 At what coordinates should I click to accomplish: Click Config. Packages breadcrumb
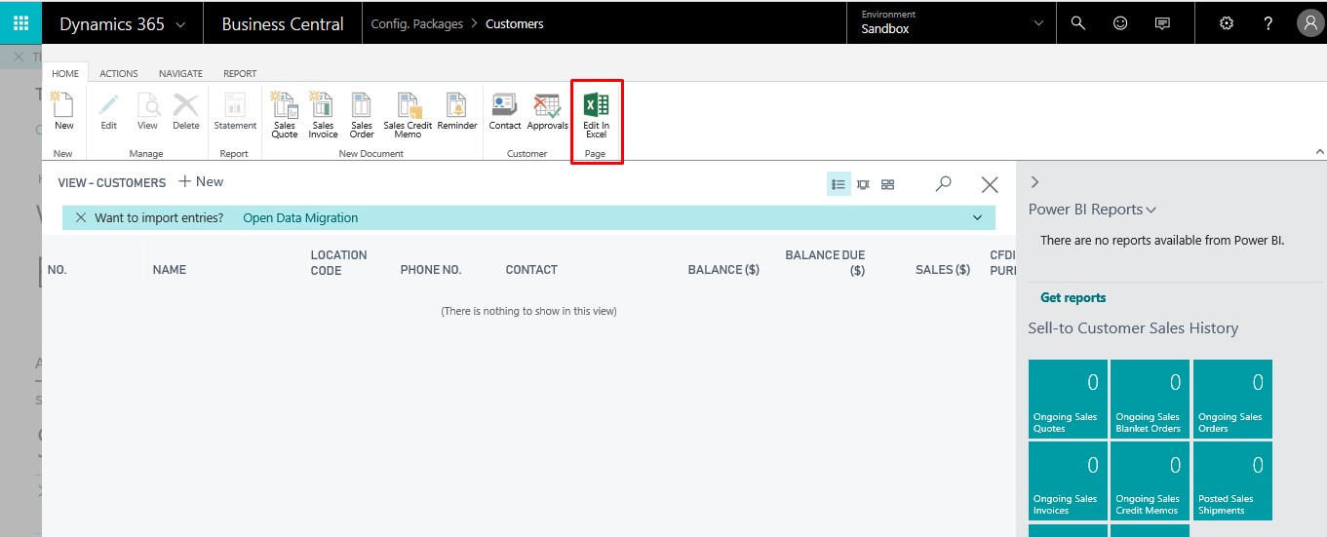pyautogui.click(x=417, y=23)
